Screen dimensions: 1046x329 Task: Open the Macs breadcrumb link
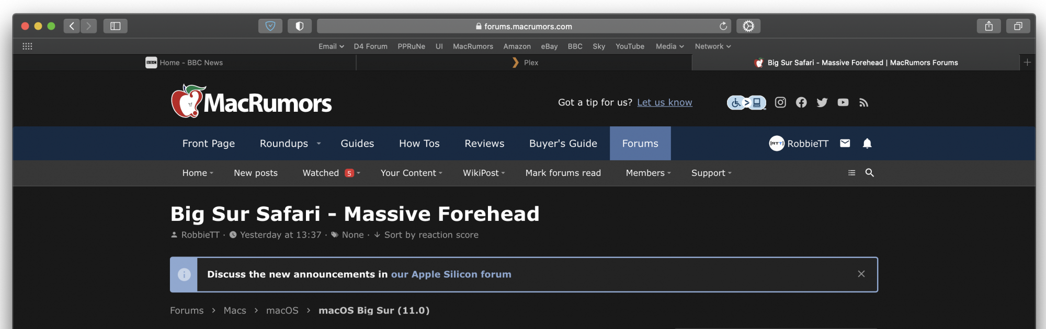(235, 310)
